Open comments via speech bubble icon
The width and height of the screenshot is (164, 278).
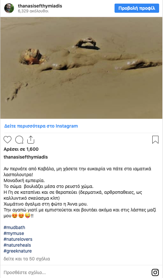coord(19,140)
